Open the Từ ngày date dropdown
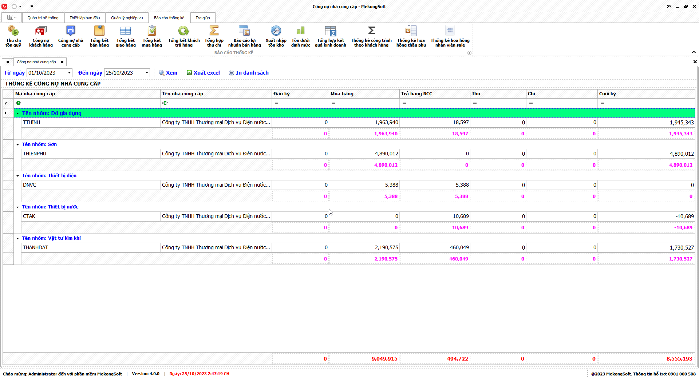 tap(69, 73)
